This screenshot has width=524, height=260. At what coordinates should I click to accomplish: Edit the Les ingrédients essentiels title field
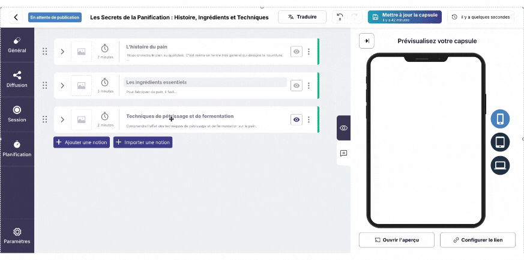coord(205,82)
